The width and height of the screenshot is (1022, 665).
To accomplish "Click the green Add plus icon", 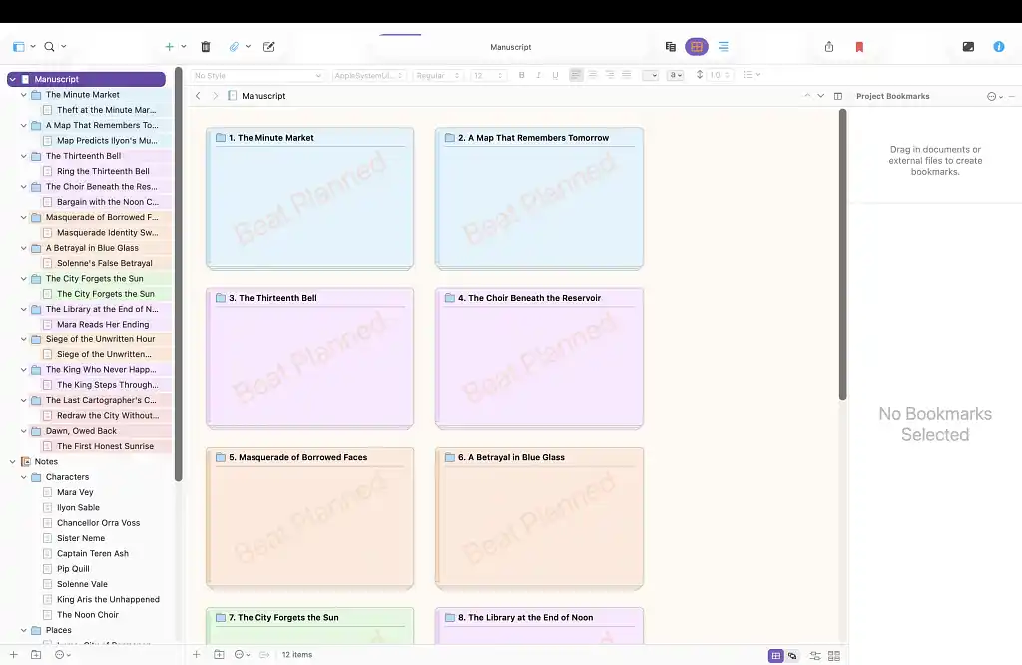I will 169,46.
